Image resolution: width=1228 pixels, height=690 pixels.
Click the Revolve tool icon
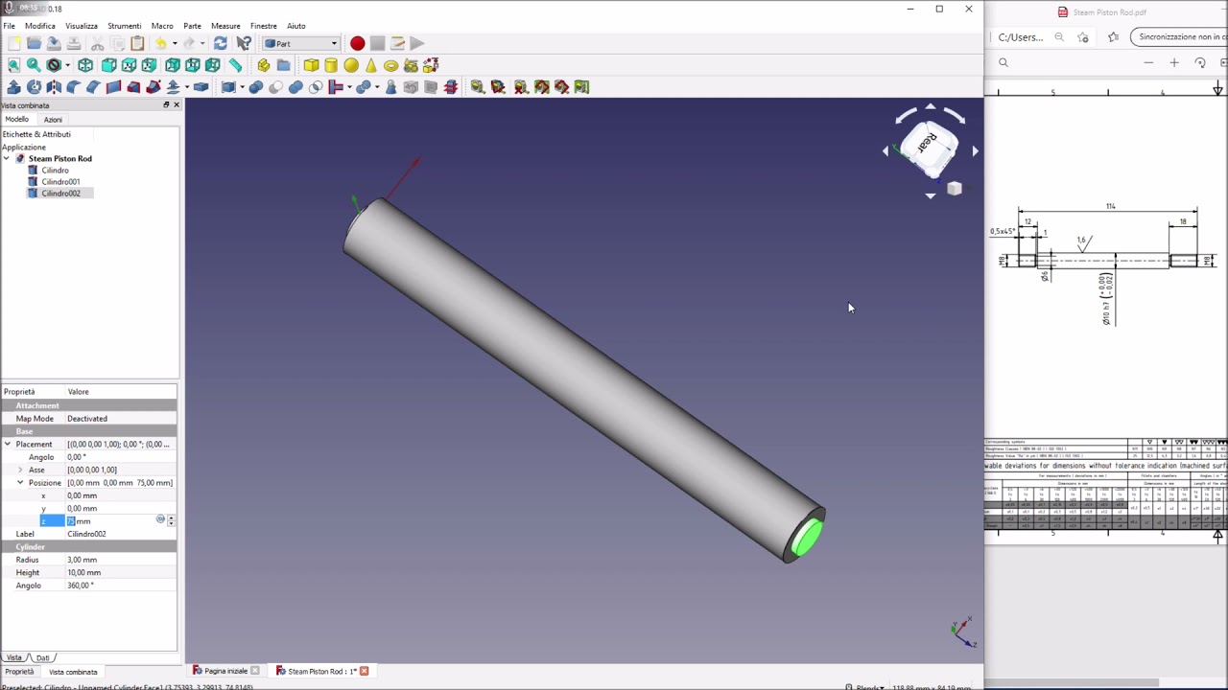[x=34, y=87]
